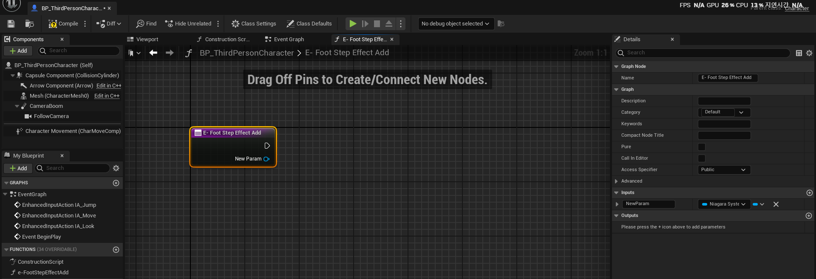Screen dimensions: 816x279
Task: Add a new input parameter
Action: click(x=809, y=193)
